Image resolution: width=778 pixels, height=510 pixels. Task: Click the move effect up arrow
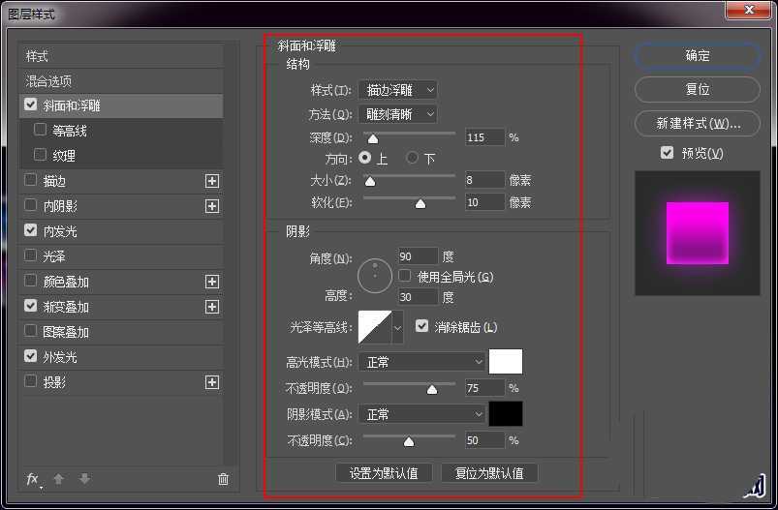pos(59,479)
